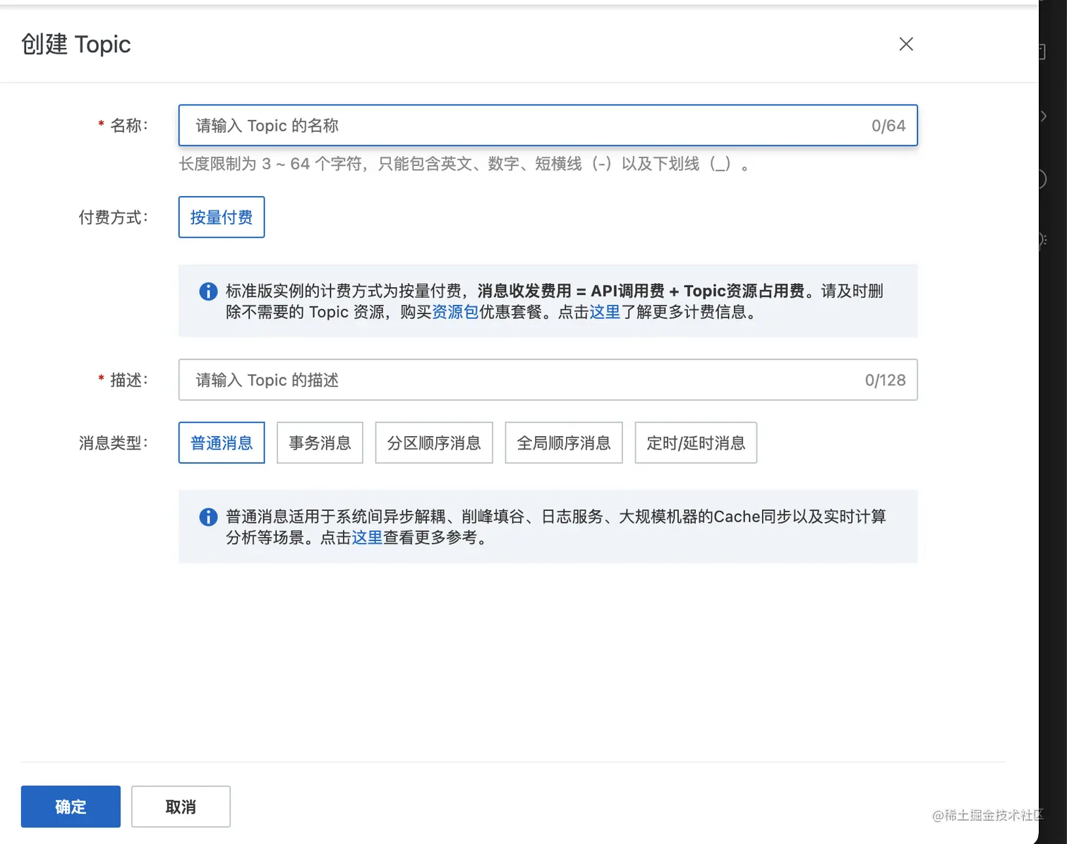
Task: Close the 创建 Topic dialog
Action: point(906,44)
